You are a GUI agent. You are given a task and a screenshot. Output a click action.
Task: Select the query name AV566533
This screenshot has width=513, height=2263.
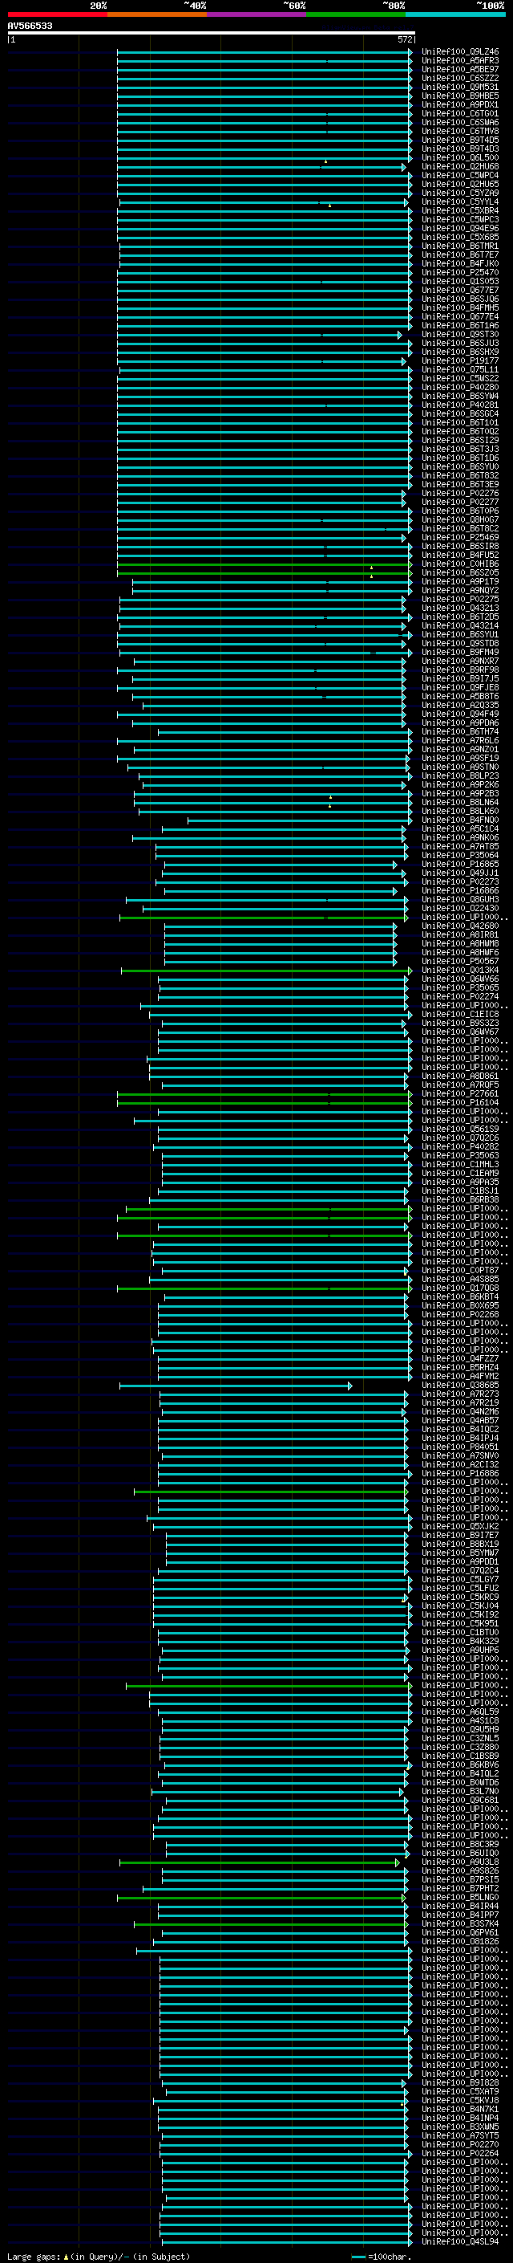point(30,26)
